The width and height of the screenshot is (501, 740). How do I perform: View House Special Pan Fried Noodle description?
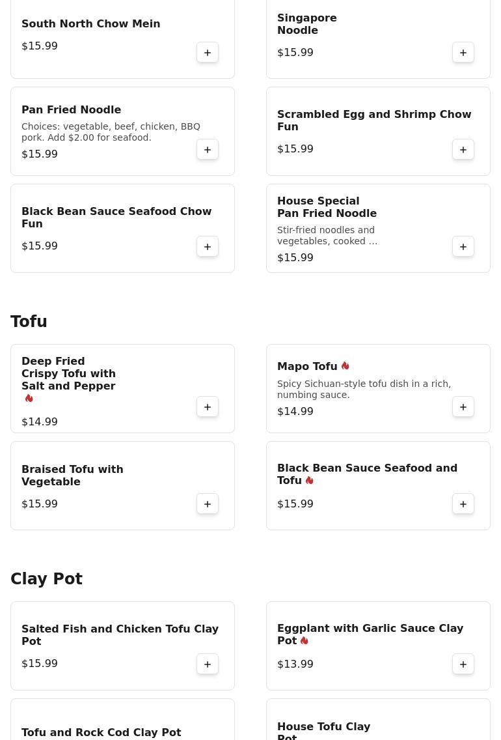click(327, 235)
